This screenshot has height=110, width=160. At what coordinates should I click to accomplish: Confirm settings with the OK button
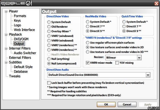[x=106, y=105]
